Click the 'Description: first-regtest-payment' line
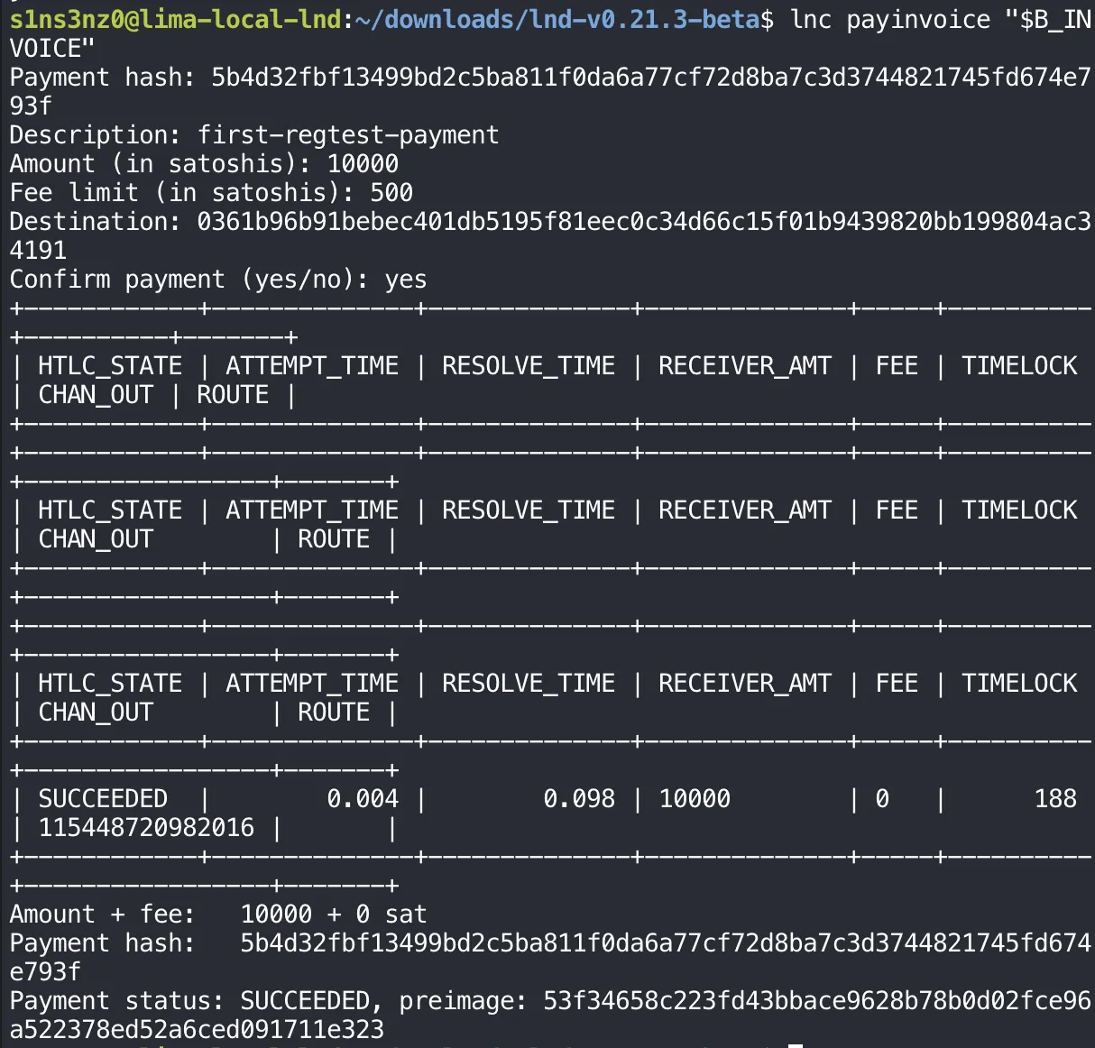 click(x=254, y=134)
